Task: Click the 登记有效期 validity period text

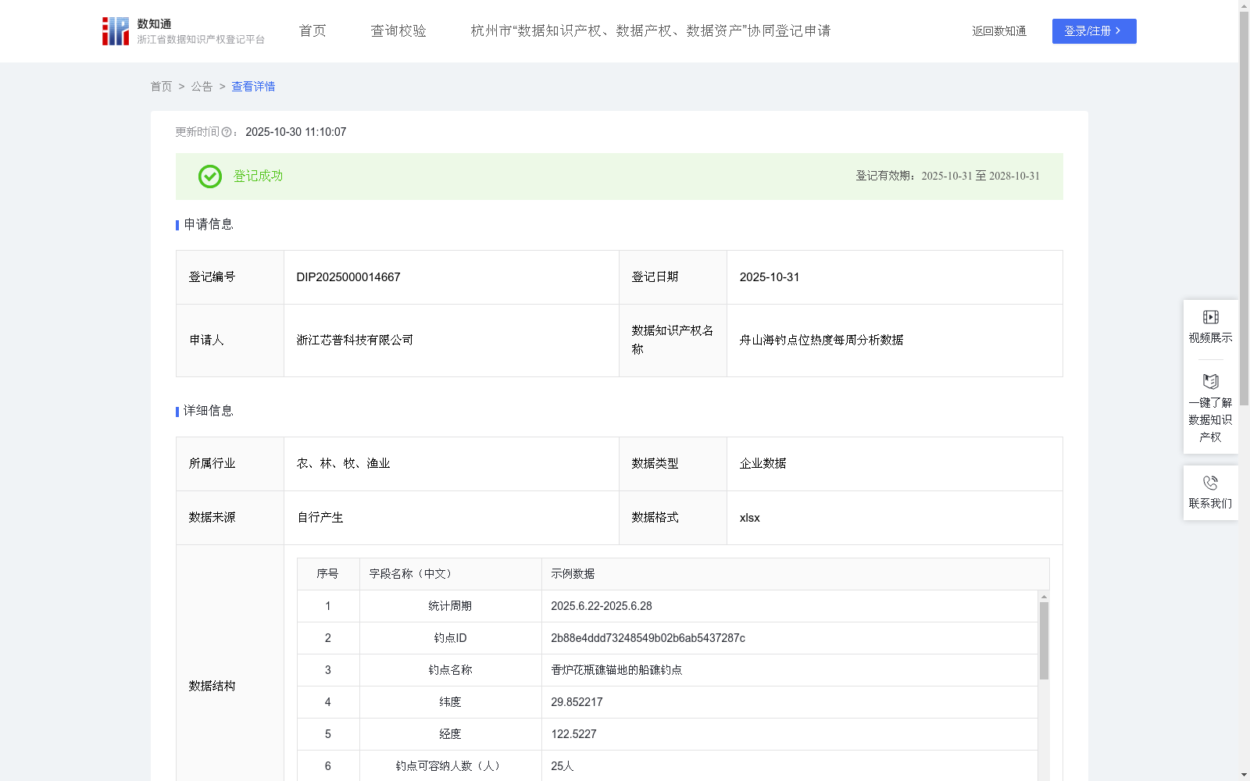Action: (948, 177)
